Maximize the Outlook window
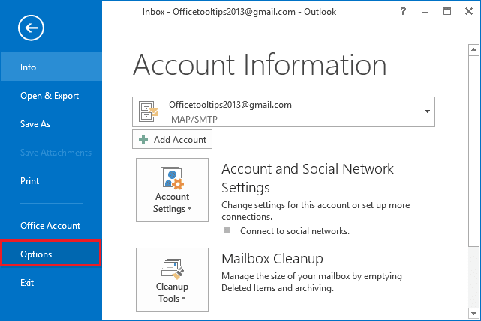481x321 pixels. pyautogui.click(x=447, y=12)
